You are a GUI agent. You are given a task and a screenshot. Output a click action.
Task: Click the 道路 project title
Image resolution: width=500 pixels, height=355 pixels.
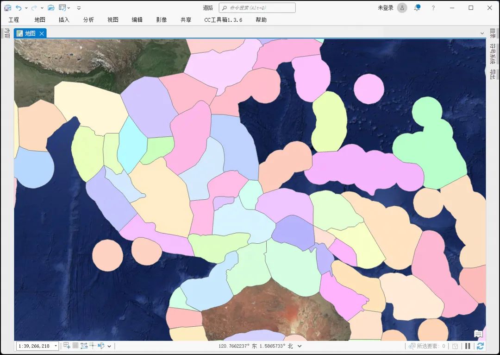(x=208, y=8)
